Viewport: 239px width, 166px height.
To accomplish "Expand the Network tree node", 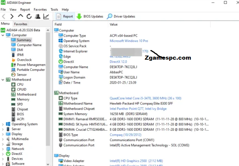I will point(3,149).
